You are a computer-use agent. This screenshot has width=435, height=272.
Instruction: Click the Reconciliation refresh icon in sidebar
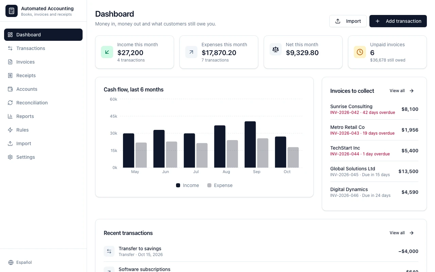[x=10, y=103]
